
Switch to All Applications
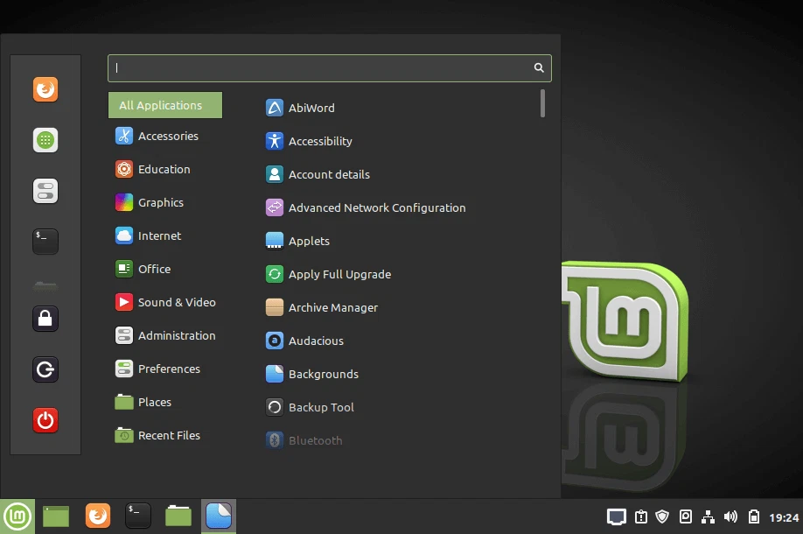click(164, 104)
